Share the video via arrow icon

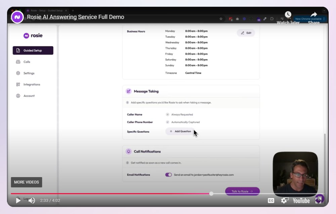314,14
